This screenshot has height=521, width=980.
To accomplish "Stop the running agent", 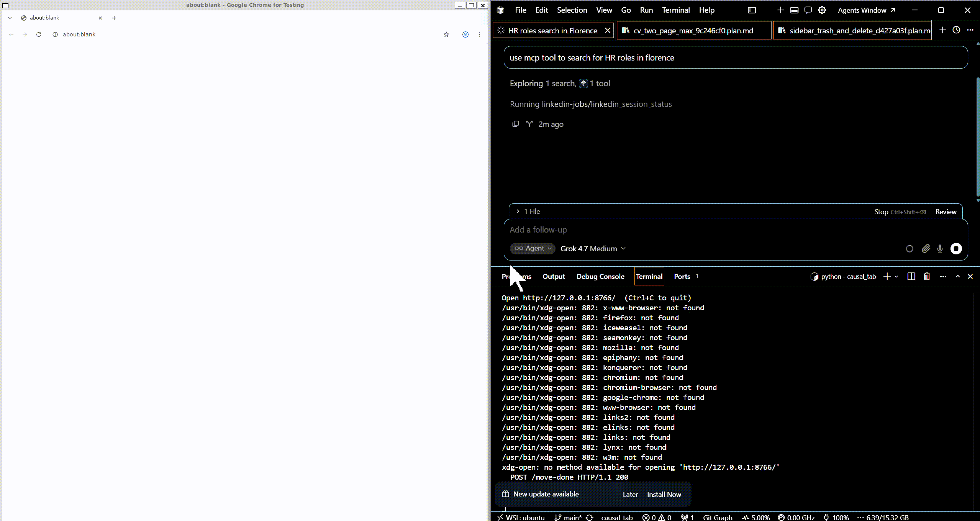I will pyautogui.click(x=900, y=212).
